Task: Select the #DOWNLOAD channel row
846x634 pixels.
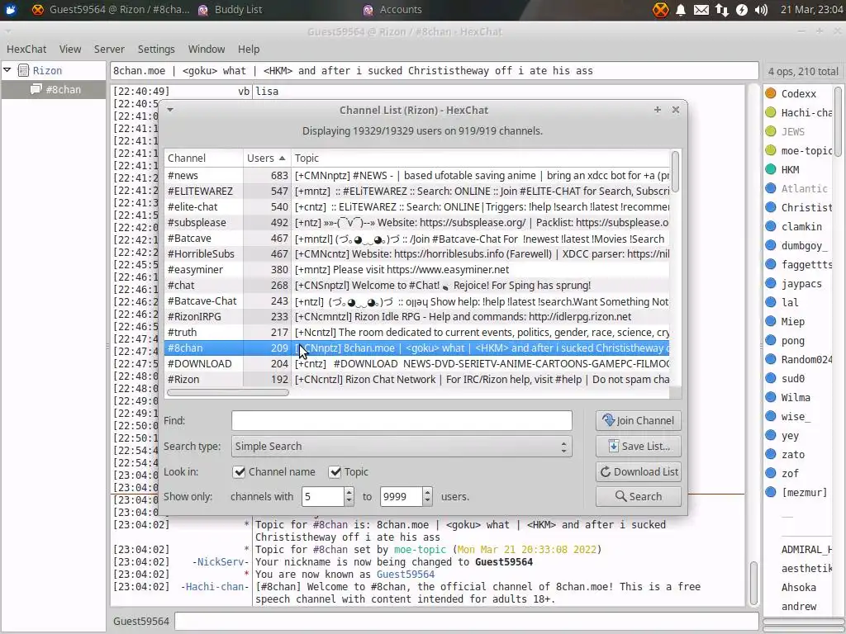Action: [x=416, y=363]
